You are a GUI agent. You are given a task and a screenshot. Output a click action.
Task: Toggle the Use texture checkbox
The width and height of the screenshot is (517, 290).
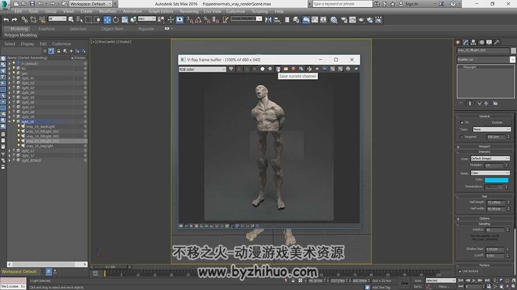[460, 271]
